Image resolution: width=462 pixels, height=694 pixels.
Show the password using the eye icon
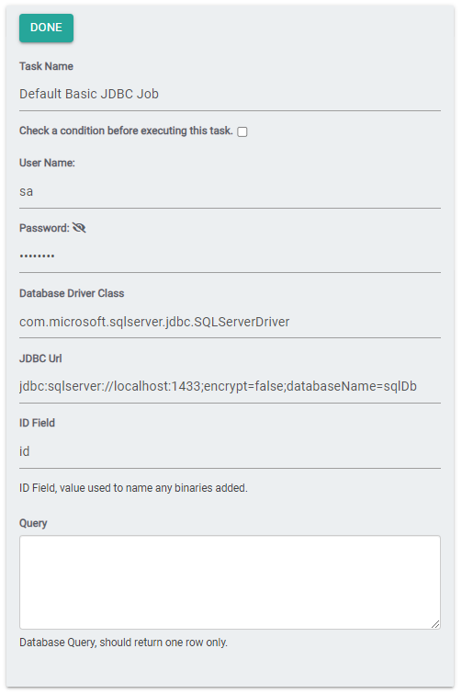click(79, 228)
